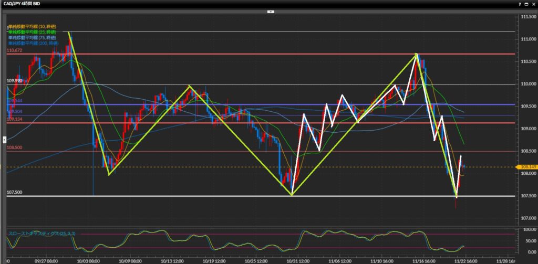Image resolution: width=538 pixels, height=264 pixels.
Task: Select the 25-period moving average label
Action: tap(33, 32)
